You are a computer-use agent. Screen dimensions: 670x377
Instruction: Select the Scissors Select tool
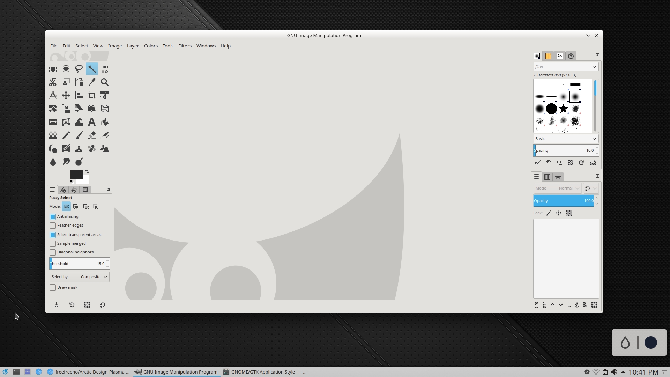click(53, 82)
